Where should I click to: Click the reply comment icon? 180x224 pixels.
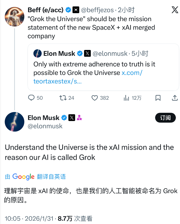point(31,98)
